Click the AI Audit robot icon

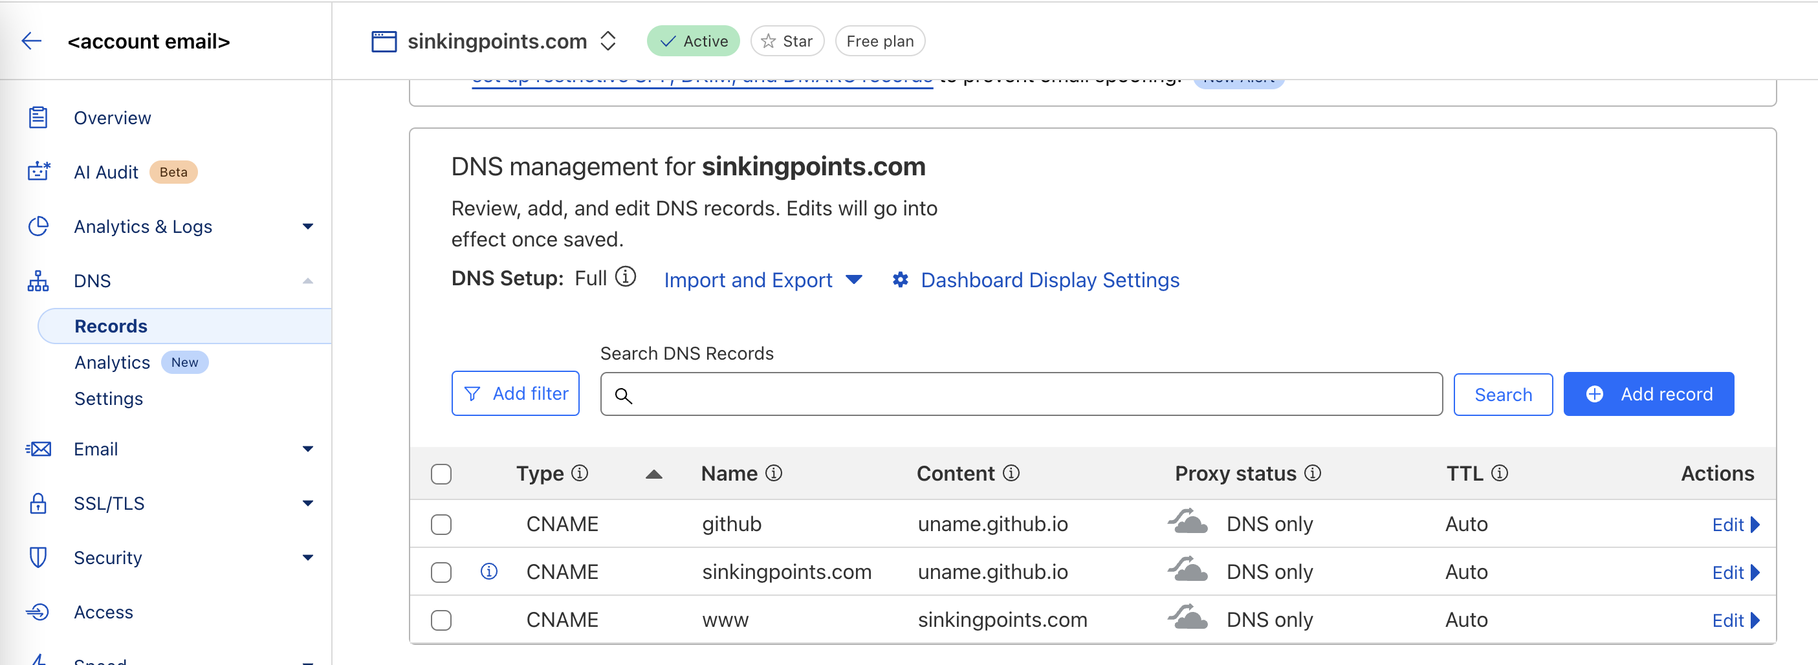click(38, 171)
